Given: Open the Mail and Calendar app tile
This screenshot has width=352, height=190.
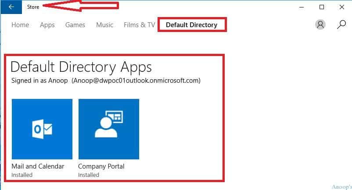Looking at the screenshot, I should (42, 129).
